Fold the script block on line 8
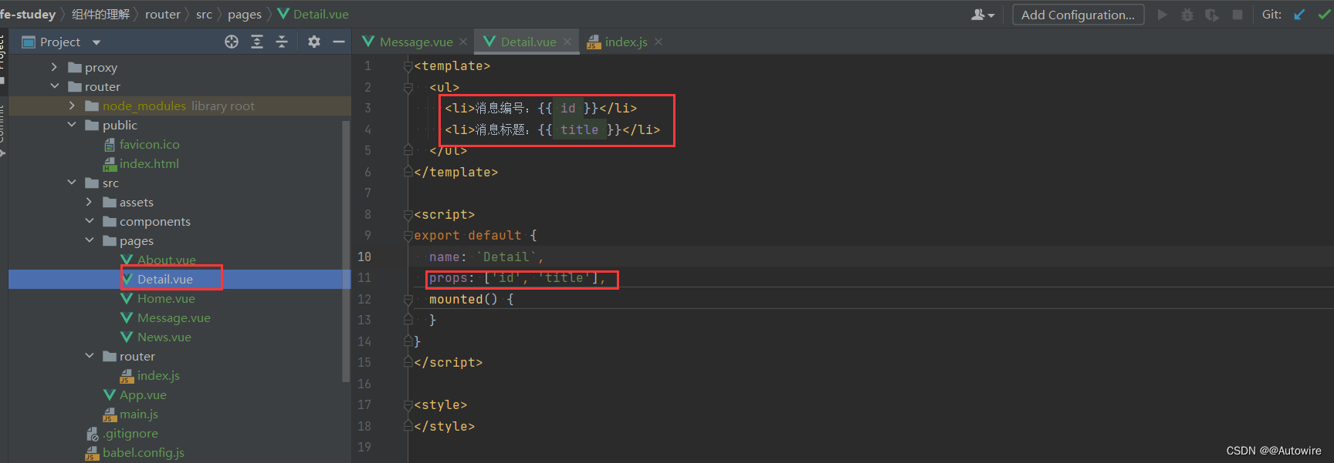Screen dimensions: 1334x463 (408, 215)
